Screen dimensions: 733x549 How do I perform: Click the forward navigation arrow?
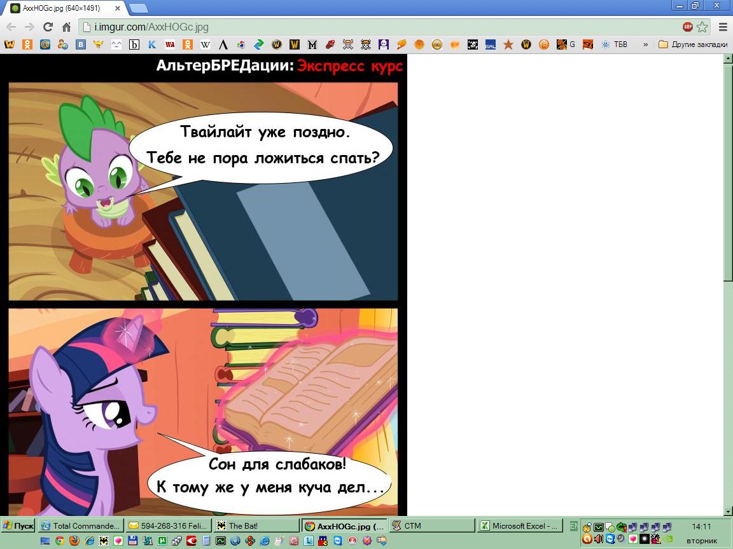coord(29,27)
